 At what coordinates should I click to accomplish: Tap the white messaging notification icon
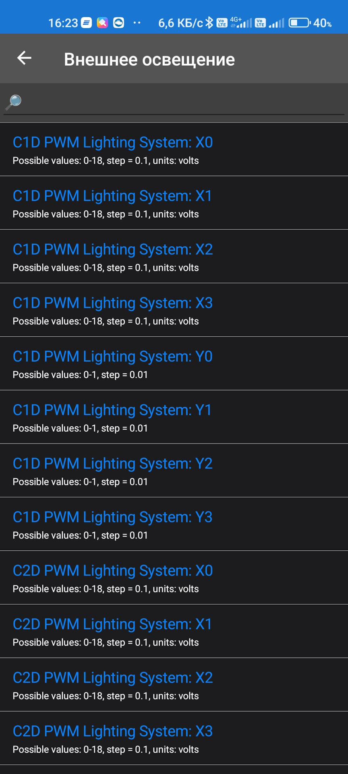[x=86, y=23]
